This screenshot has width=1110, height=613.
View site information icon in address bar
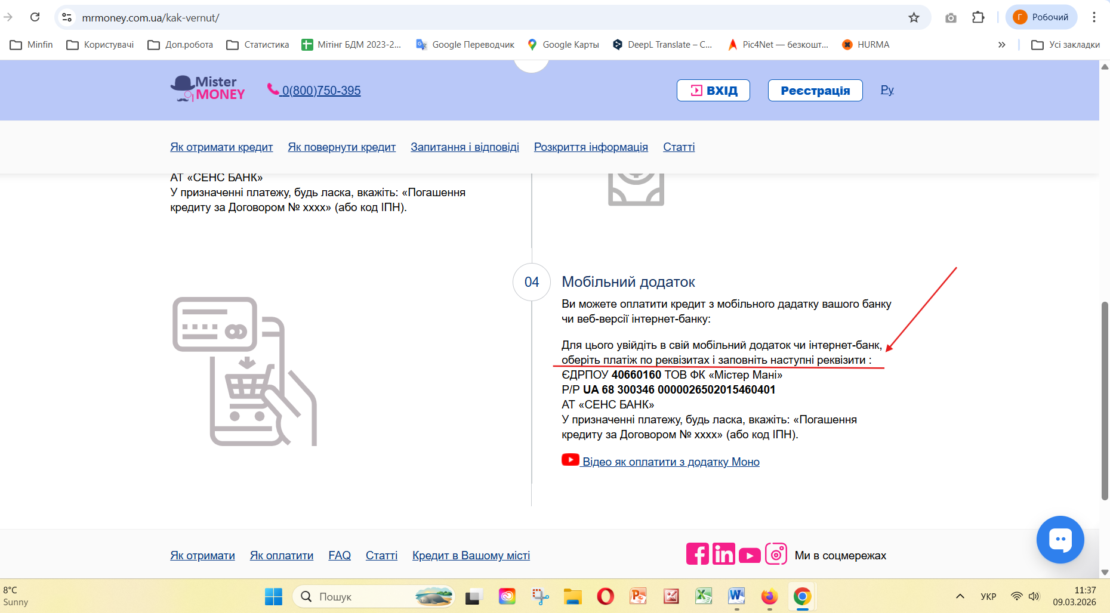pyautogui.click(x=67, y=18)
